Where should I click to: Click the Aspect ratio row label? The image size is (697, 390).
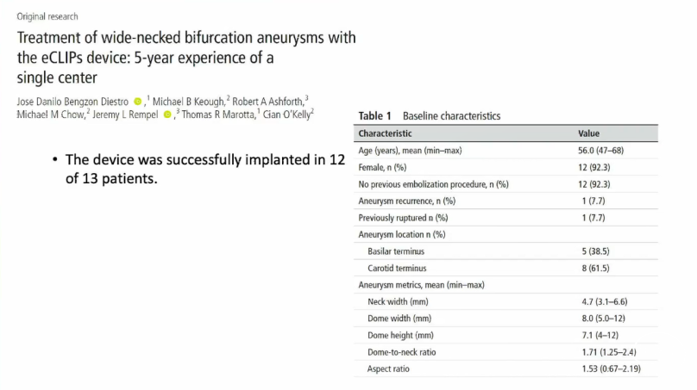pos(388,368)
